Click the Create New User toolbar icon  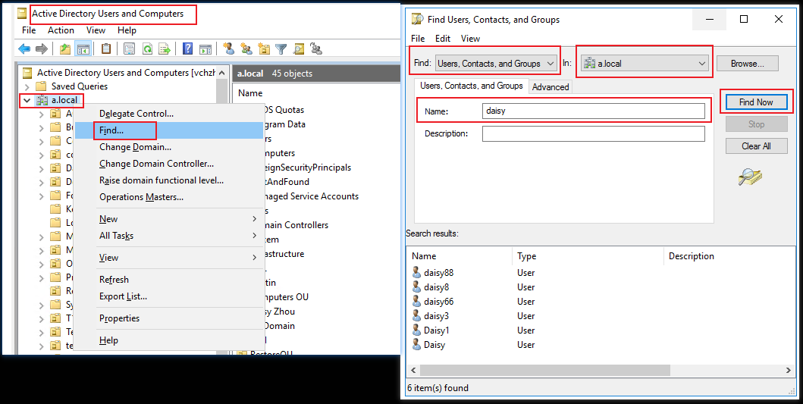pyautogui.click(x=229, y=49)
